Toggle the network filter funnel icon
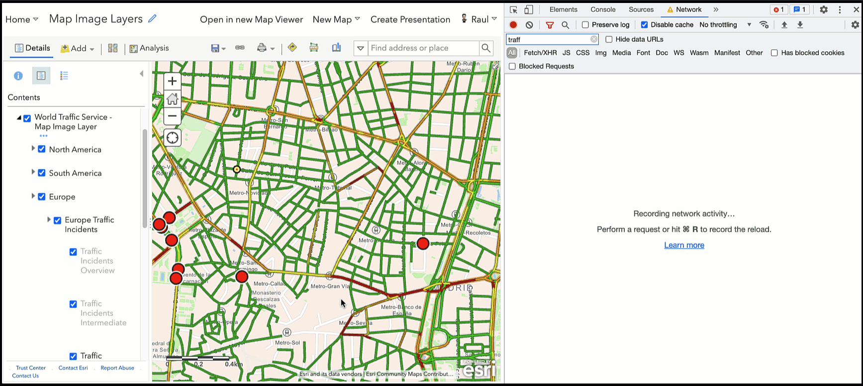The width and height of the screenshot is (863, 386). click(550, 25)
